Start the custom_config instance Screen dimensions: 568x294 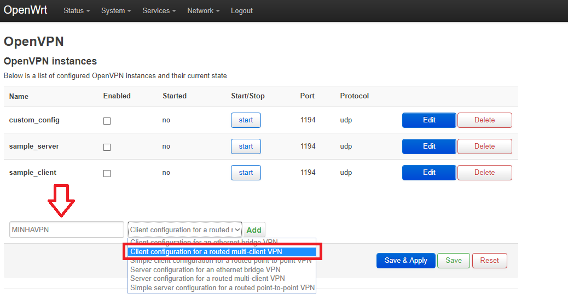tap(246, 120)
